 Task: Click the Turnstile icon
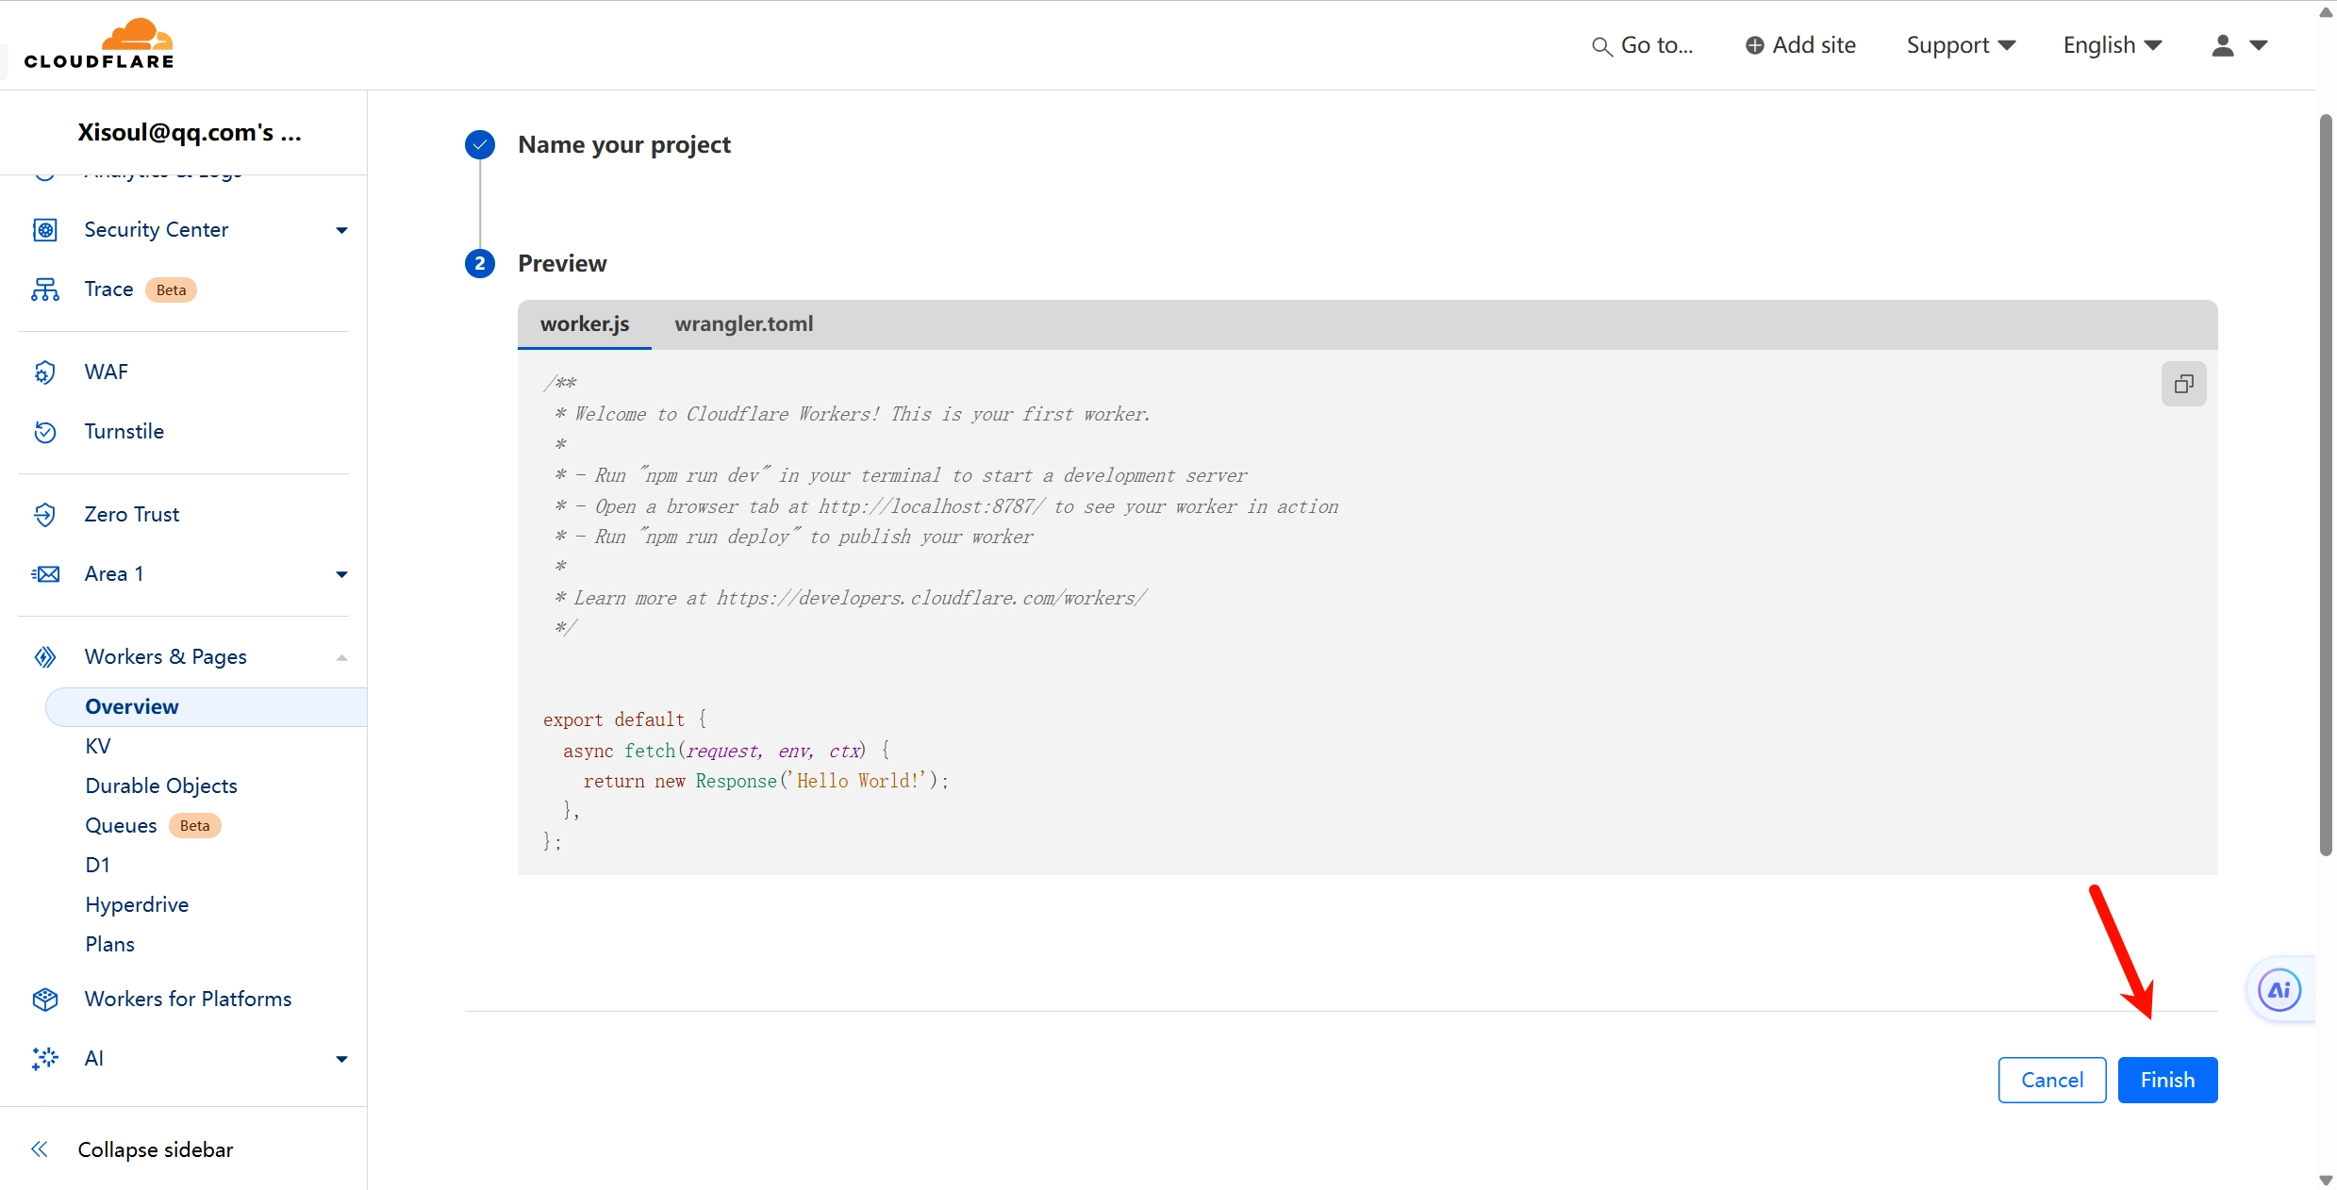click(x=45, y=431)
